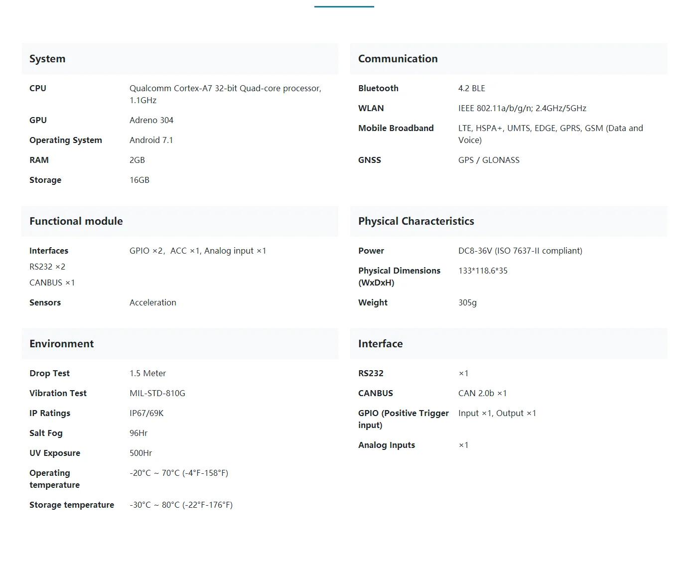This screenshot has height=572, width=692.
Task: Click the '-20°C ~ 70°C (-4°F-158°F)' value
Action: click(179, 473)
